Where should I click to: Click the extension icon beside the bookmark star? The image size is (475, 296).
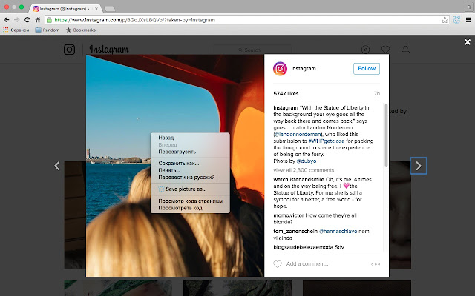point(456,20)
